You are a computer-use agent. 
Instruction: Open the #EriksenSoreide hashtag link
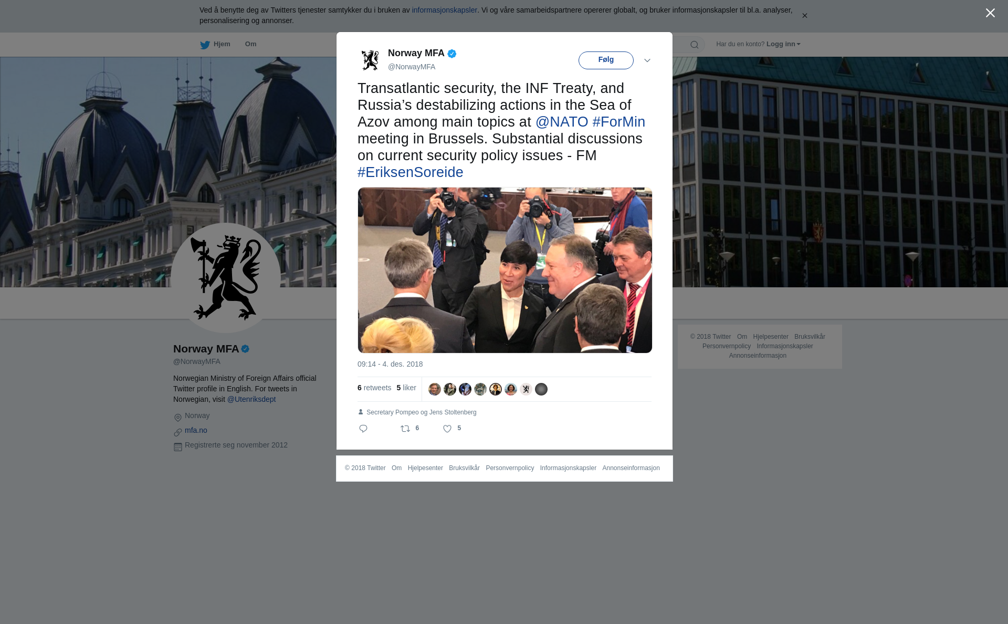coord(411,172)
